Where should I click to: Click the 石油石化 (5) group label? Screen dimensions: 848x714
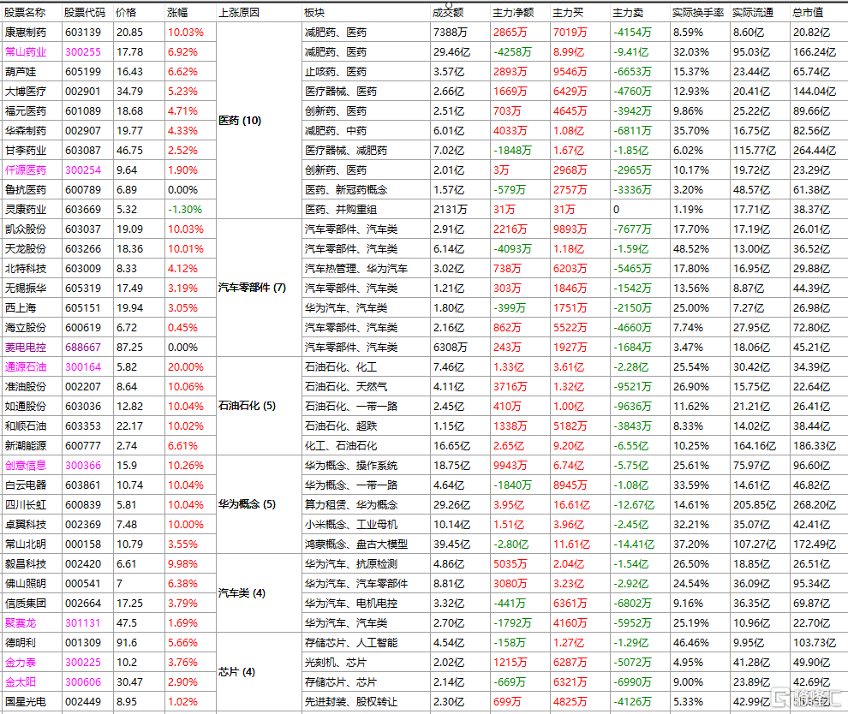247,406
